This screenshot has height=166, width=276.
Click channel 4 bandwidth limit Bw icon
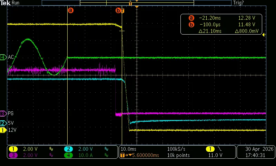tap(106, 155)
